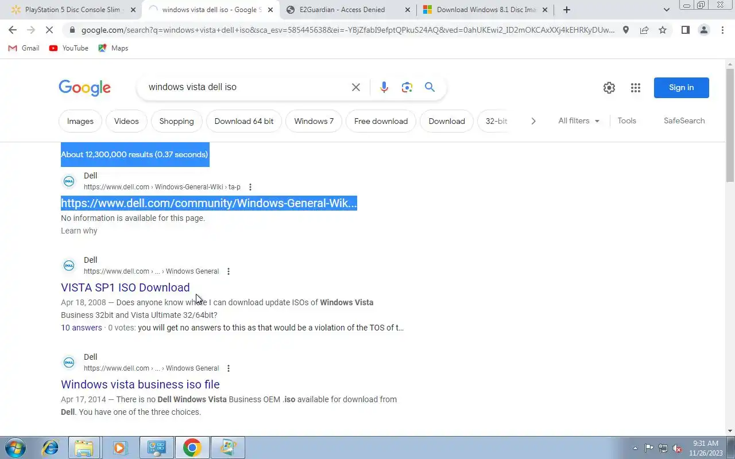Go back with the browser back arrow

click(x=13, y=30)
